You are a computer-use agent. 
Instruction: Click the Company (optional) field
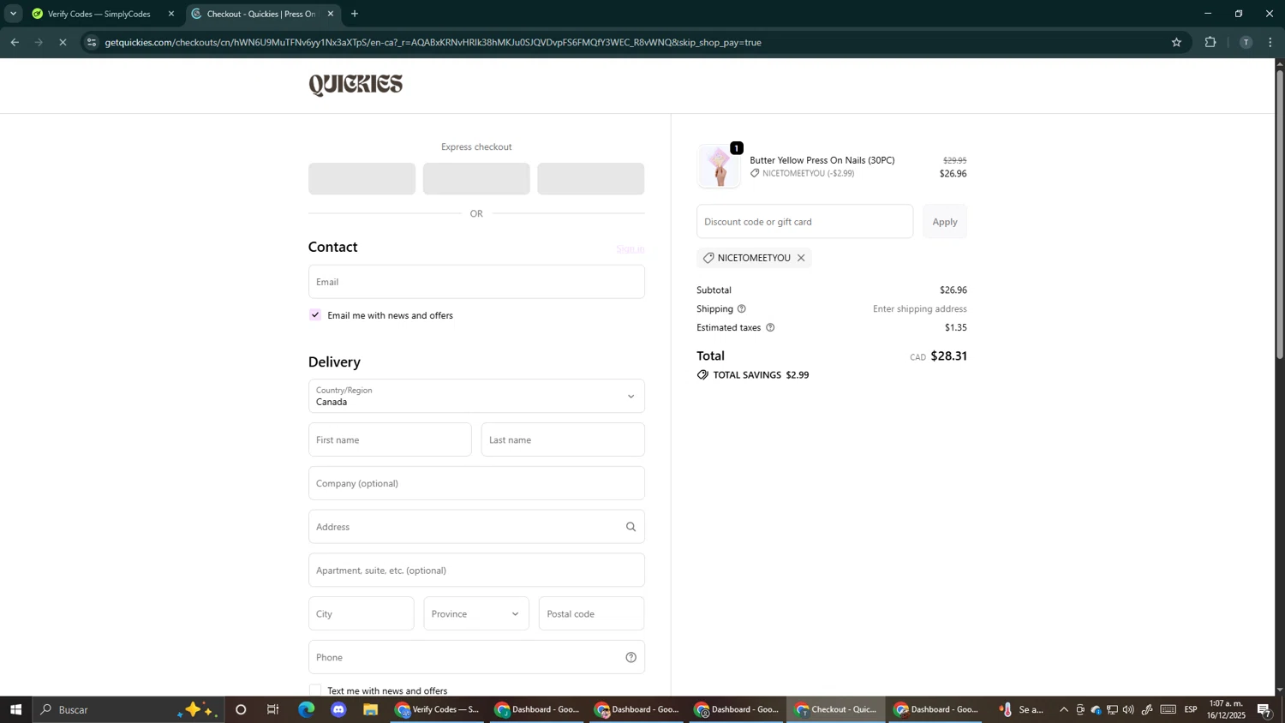[x=476, y=483]
